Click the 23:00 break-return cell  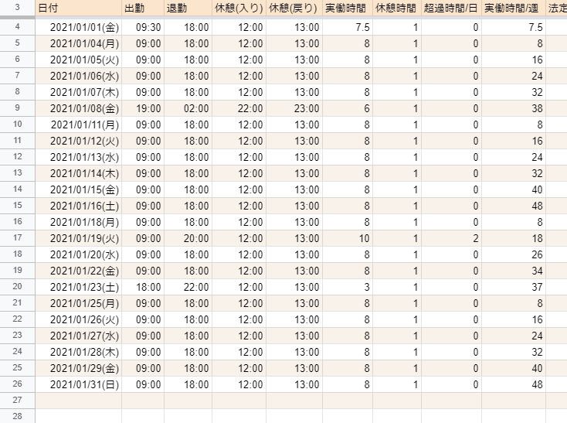click(294, 108)
